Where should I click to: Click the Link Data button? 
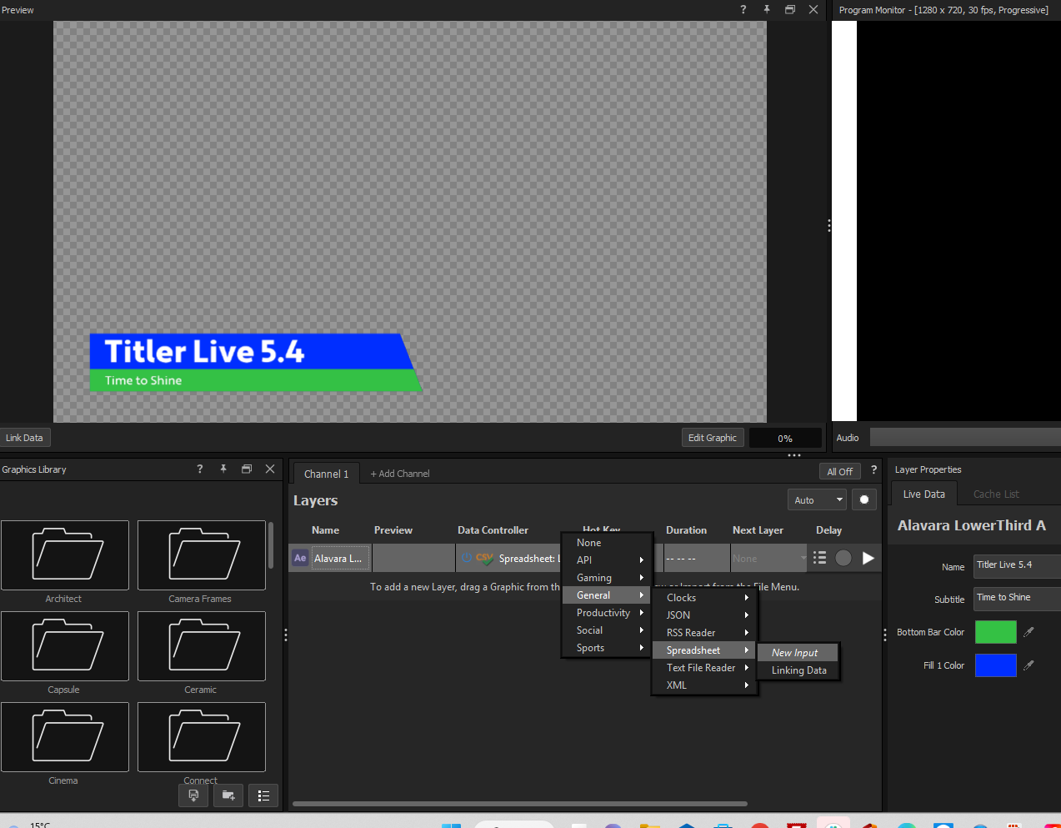pyautogui.click(x=25, y=437)
